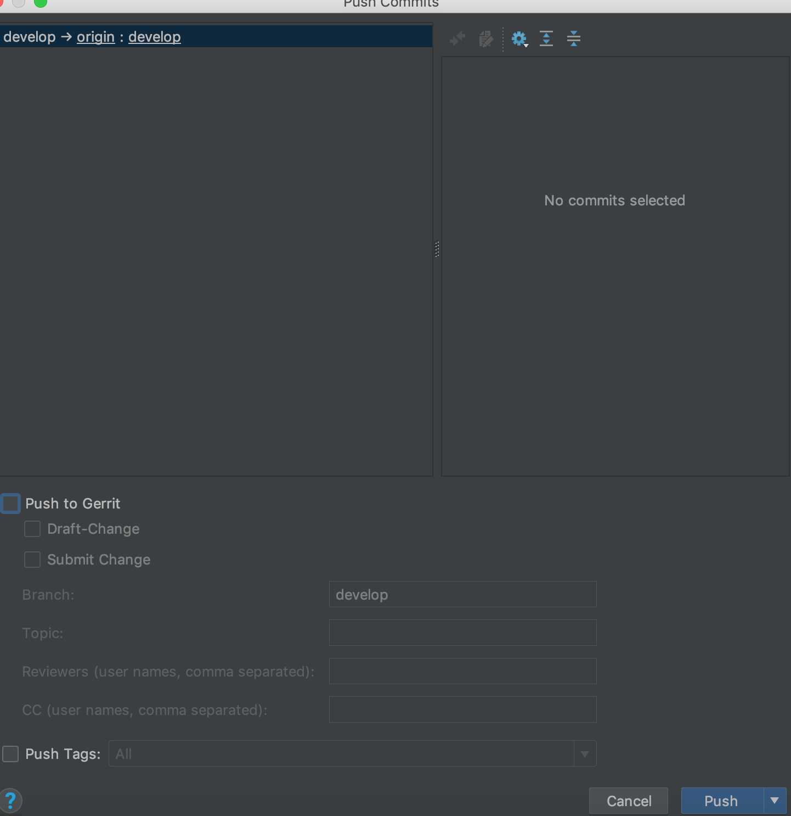Click the Reviewers input field
Screen dimensions: 791x816
[462, 671]
